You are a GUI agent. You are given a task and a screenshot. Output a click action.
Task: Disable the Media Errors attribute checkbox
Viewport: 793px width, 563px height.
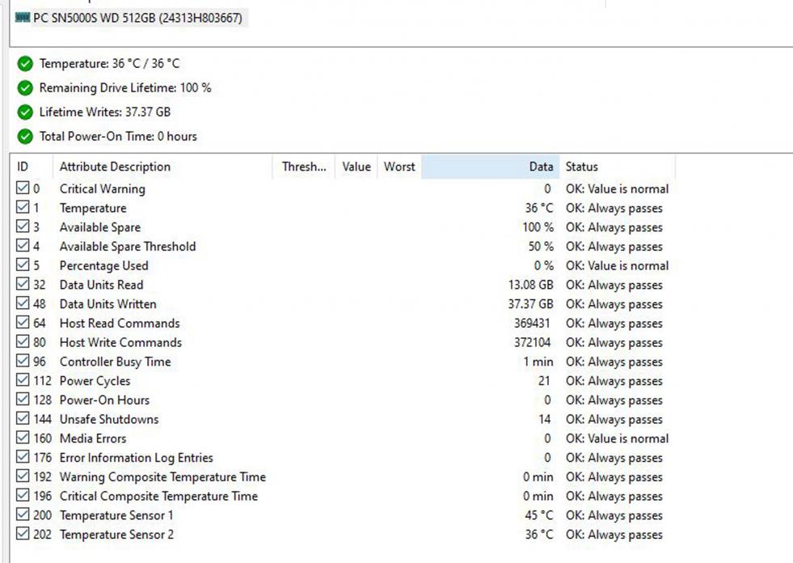pos(23,438)
